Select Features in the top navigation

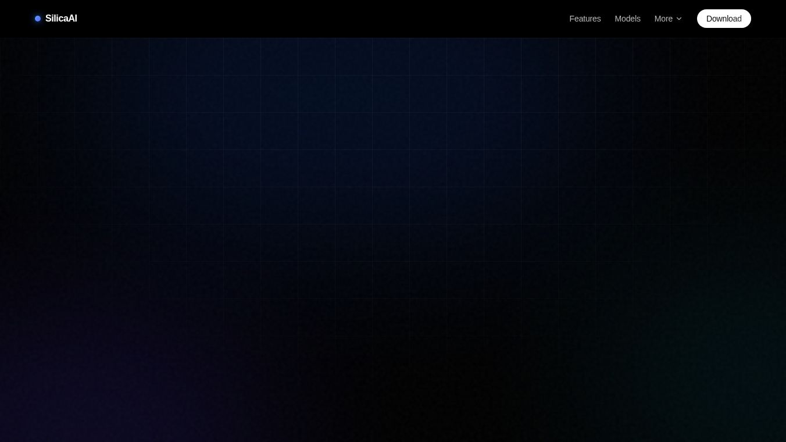585,19
